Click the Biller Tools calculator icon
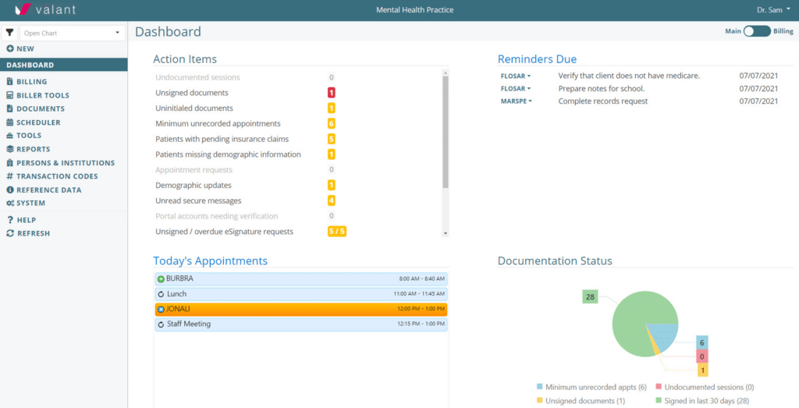 click(x=9, y=95)
